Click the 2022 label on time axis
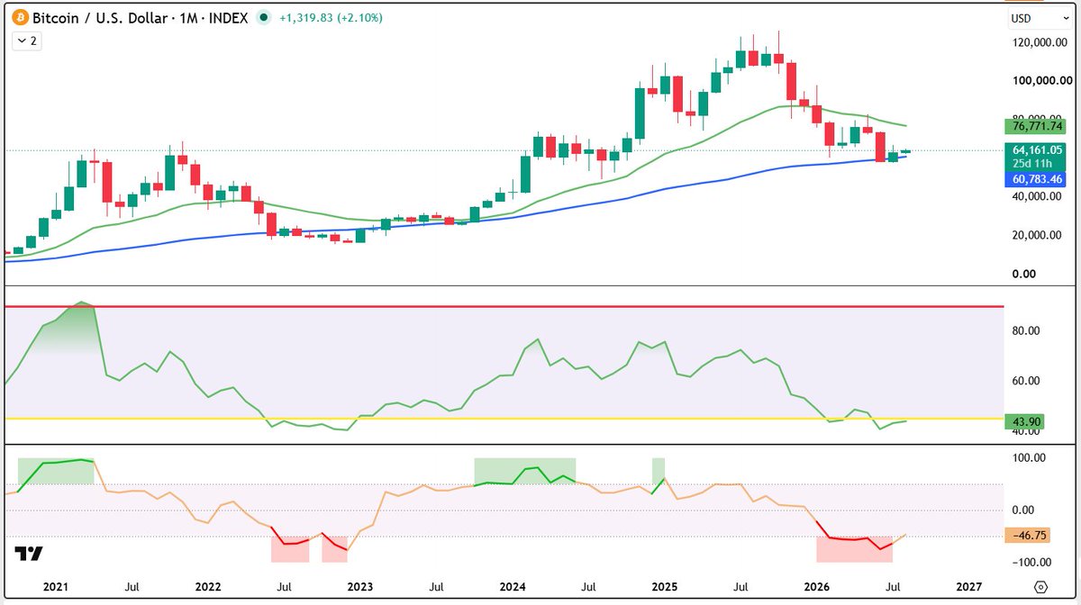The width and height of the screenshot is (1081, 605). 208,585
